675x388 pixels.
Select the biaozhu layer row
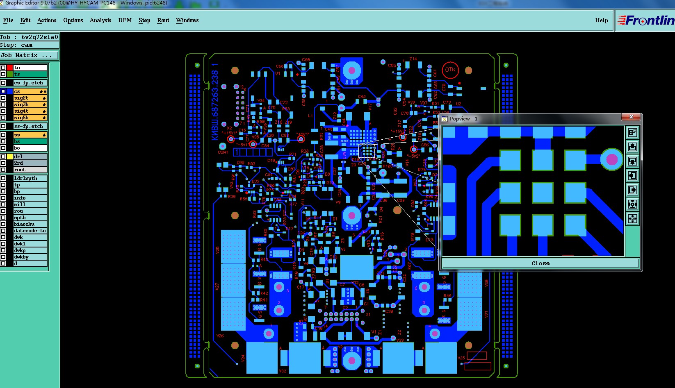[x=30, y=224]
